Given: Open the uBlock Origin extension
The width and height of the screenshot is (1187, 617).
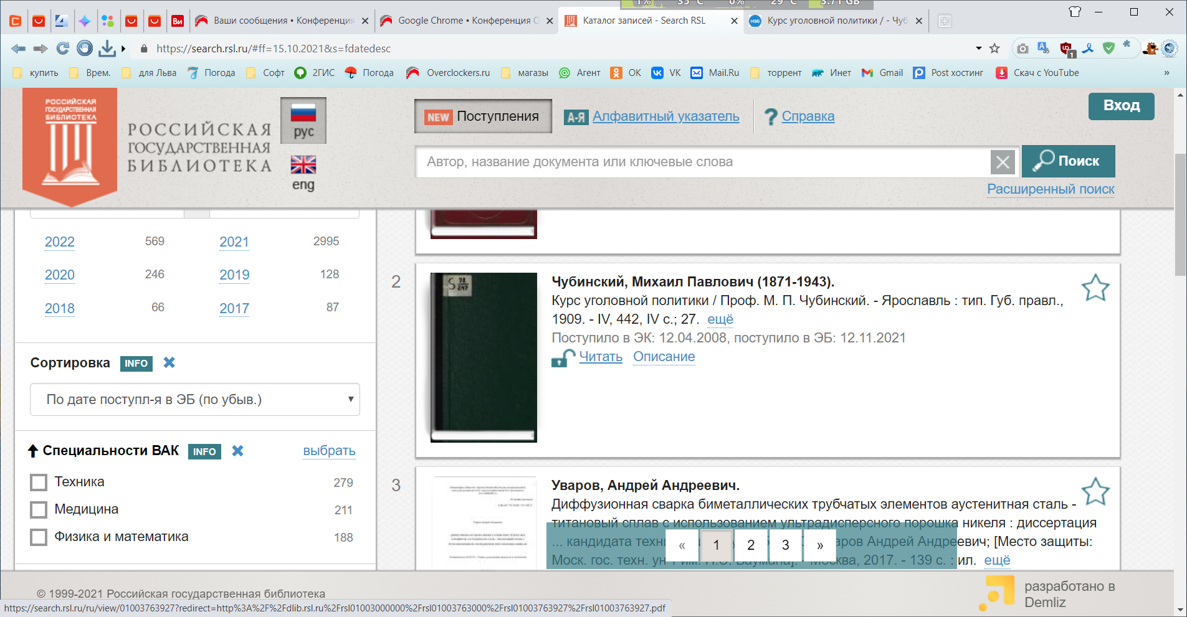Looking at the screenshot, I should (1066, 49).
